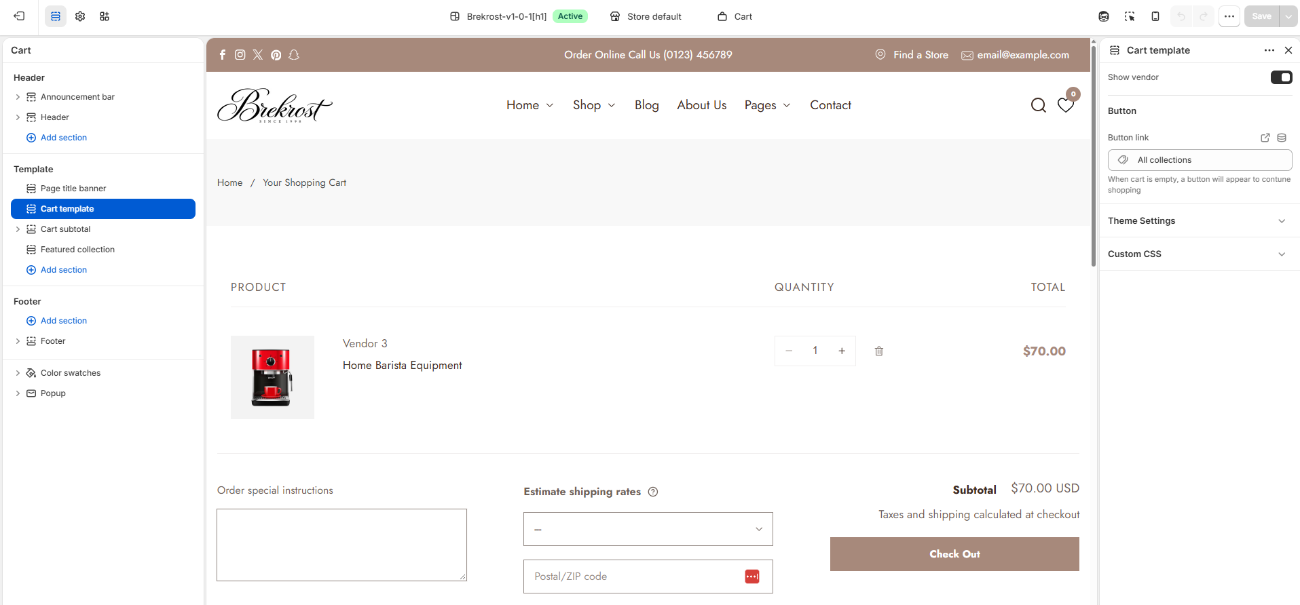Click the trash icon to remove item
Image resolution: width=1300 pixels, height=605 pixels.
click(x=879, y=351)
